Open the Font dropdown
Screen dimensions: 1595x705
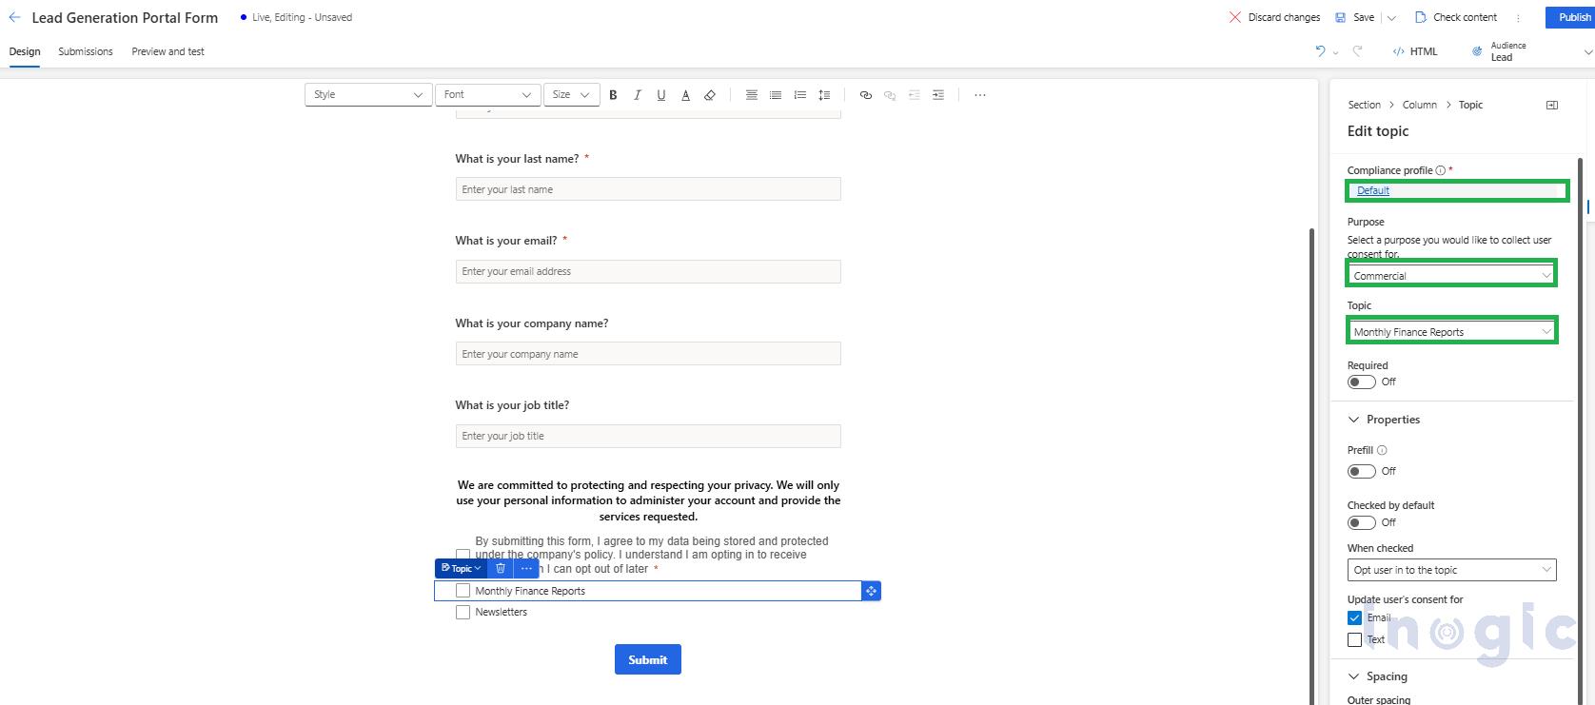(487, 95)
